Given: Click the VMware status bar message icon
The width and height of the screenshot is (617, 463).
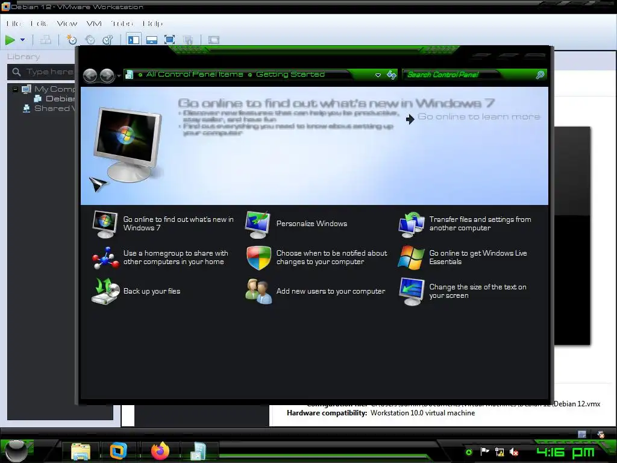Looking at the screenshot, I should 601,434.
